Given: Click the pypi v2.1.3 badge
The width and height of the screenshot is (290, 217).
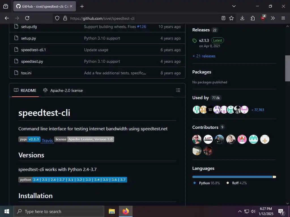Looking at the screenshot, I should point(29,139).
